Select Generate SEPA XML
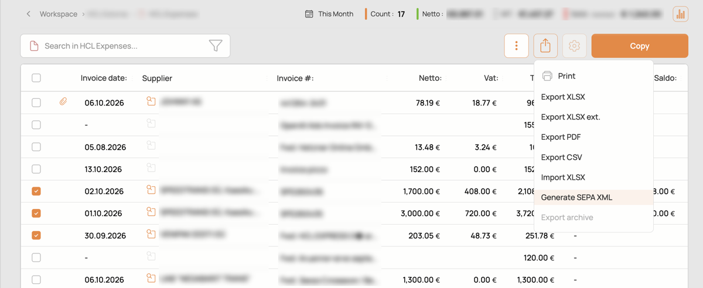Viewport: 703px width, 288px height. tap(593, 197)
